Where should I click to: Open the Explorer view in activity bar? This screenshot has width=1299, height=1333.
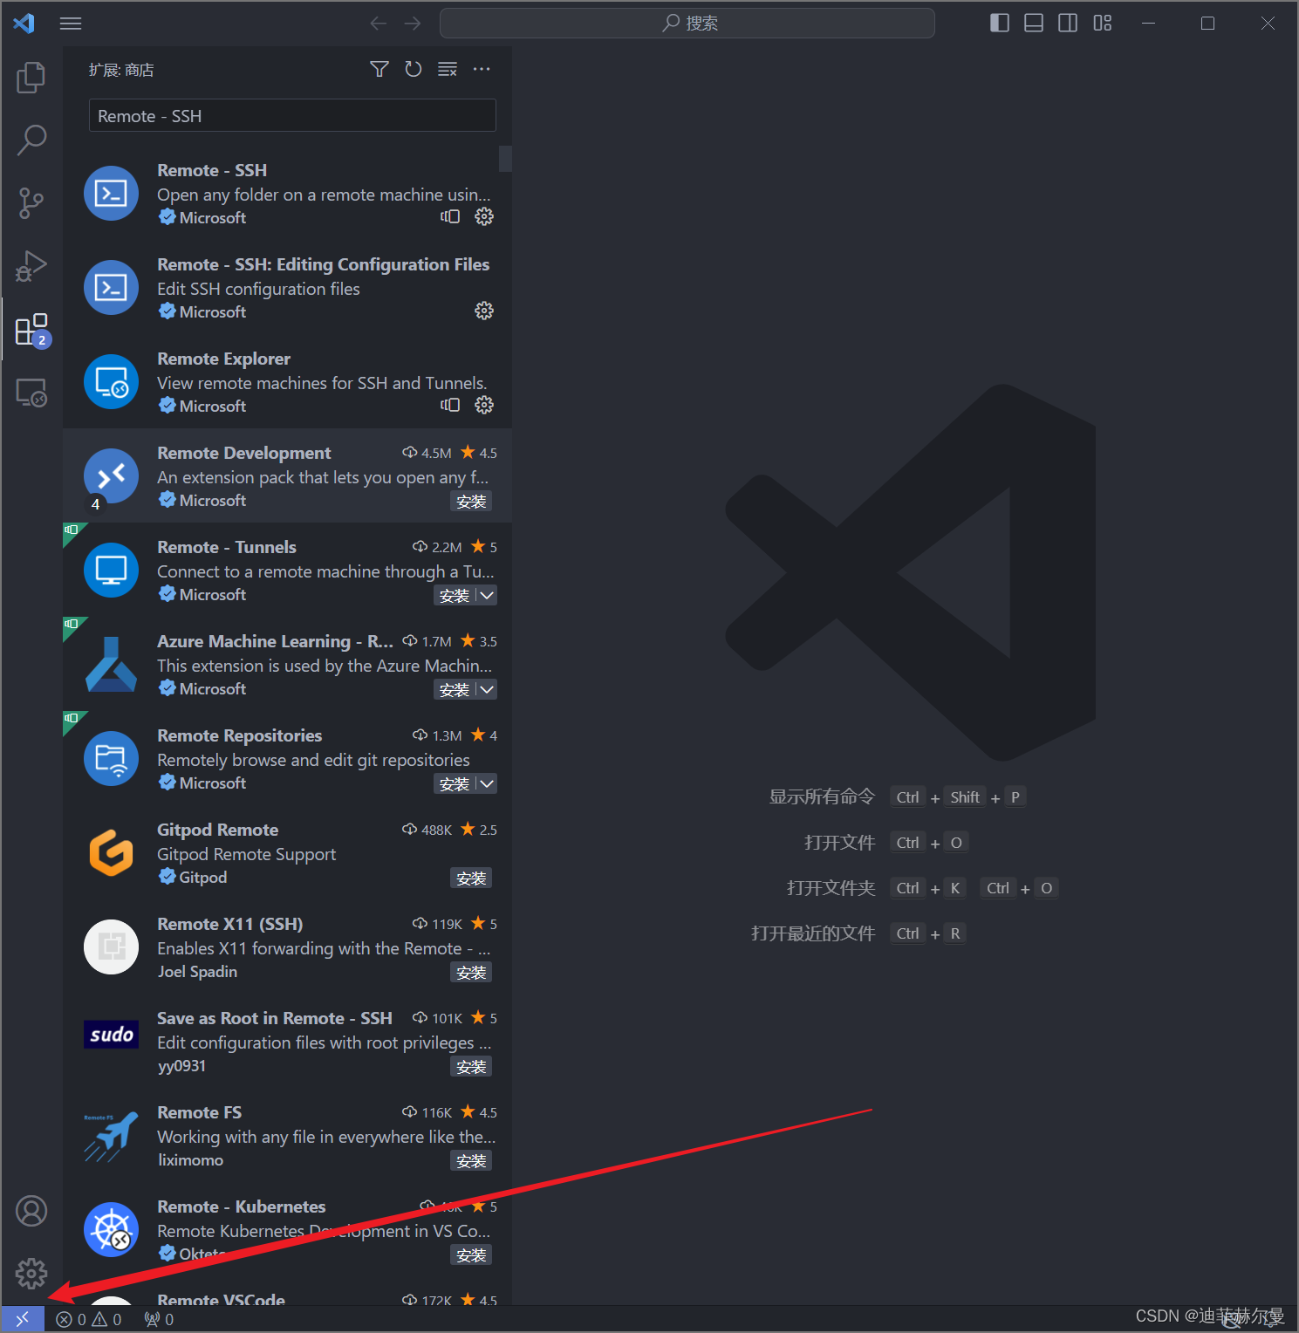[x=31, y=78]
